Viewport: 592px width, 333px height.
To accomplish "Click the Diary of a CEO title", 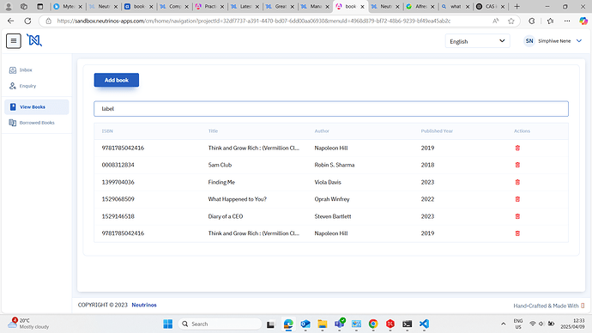I will 226,216.
